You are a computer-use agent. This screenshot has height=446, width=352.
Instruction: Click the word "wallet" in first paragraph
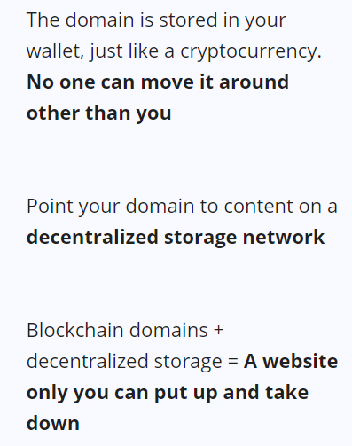pyautogui.click(x=55, y=51)
